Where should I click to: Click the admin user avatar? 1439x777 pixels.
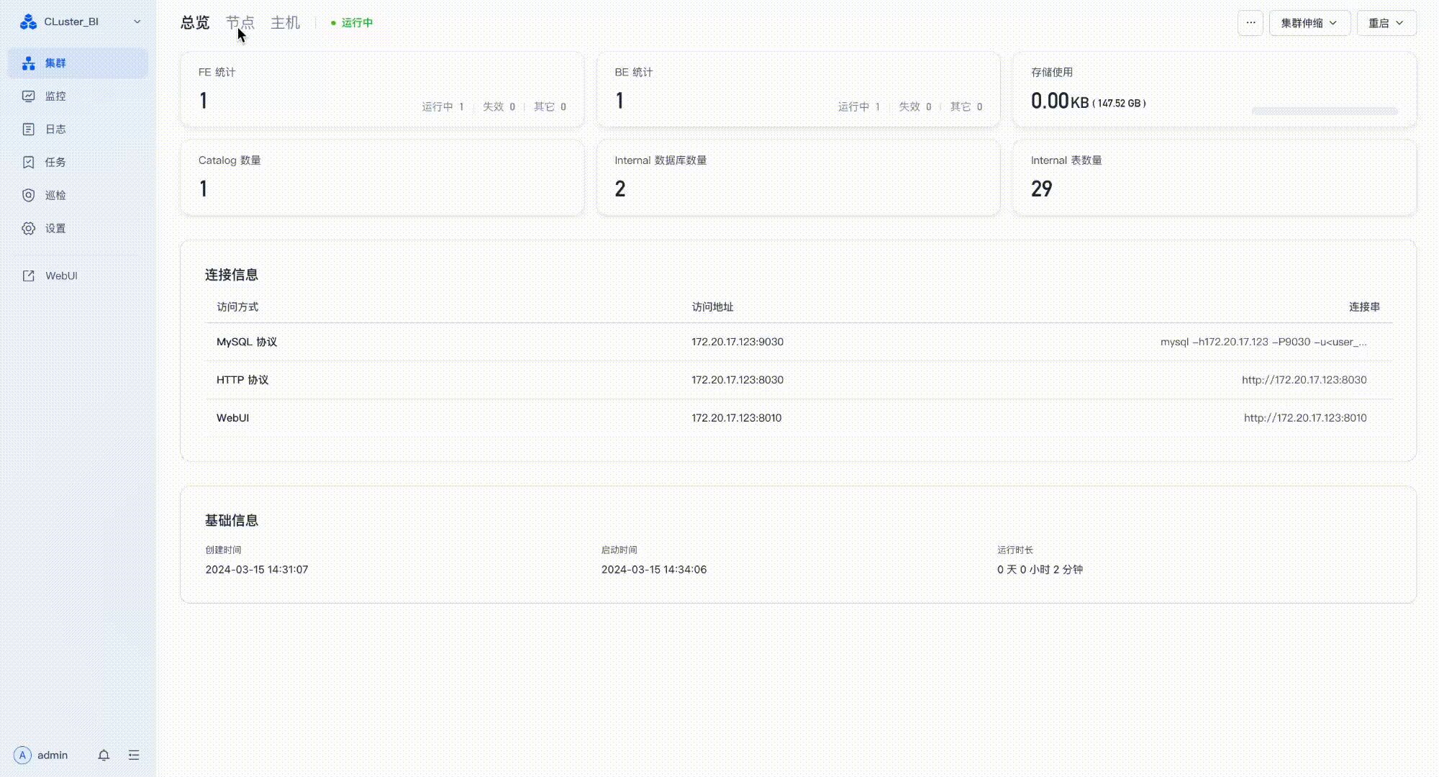pyautogui.click(x=22, y=755)
